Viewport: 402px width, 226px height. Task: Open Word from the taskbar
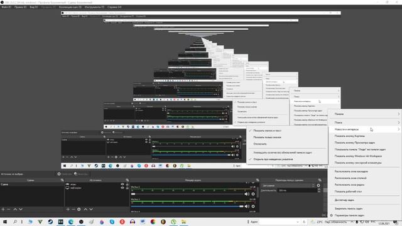tap(143, 222)
